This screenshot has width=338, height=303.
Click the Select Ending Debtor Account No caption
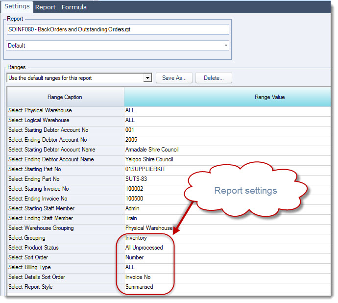(66, 140)
